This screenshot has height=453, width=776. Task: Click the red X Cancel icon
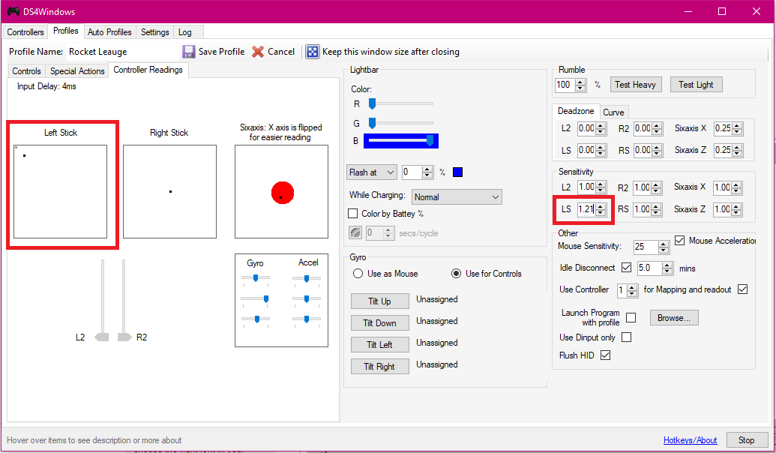tap(258, 52)
